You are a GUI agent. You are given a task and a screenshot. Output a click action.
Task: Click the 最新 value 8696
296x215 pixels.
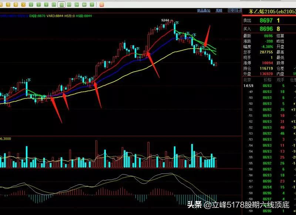269,36
